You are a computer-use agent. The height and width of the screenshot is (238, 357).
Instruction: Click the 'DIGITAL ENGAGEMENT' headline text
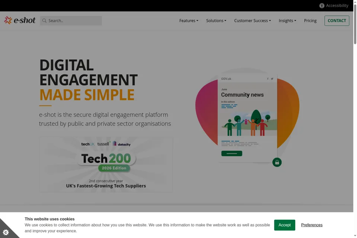tap(89, 73)
